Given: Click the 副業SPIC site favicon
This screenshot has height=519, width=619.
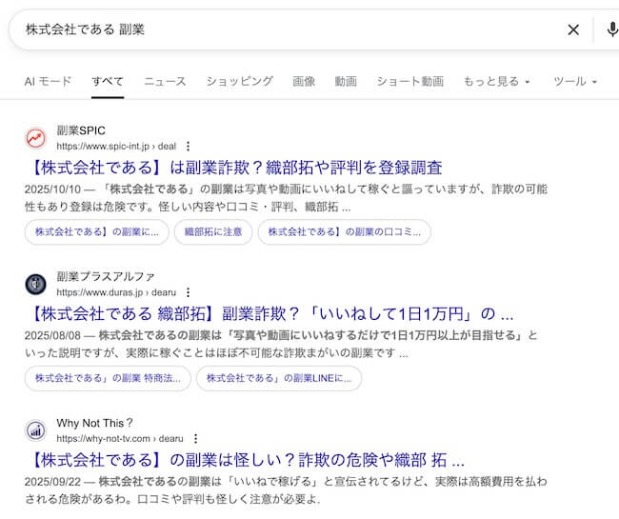Looking at the screenshot, I should (36, 138).
